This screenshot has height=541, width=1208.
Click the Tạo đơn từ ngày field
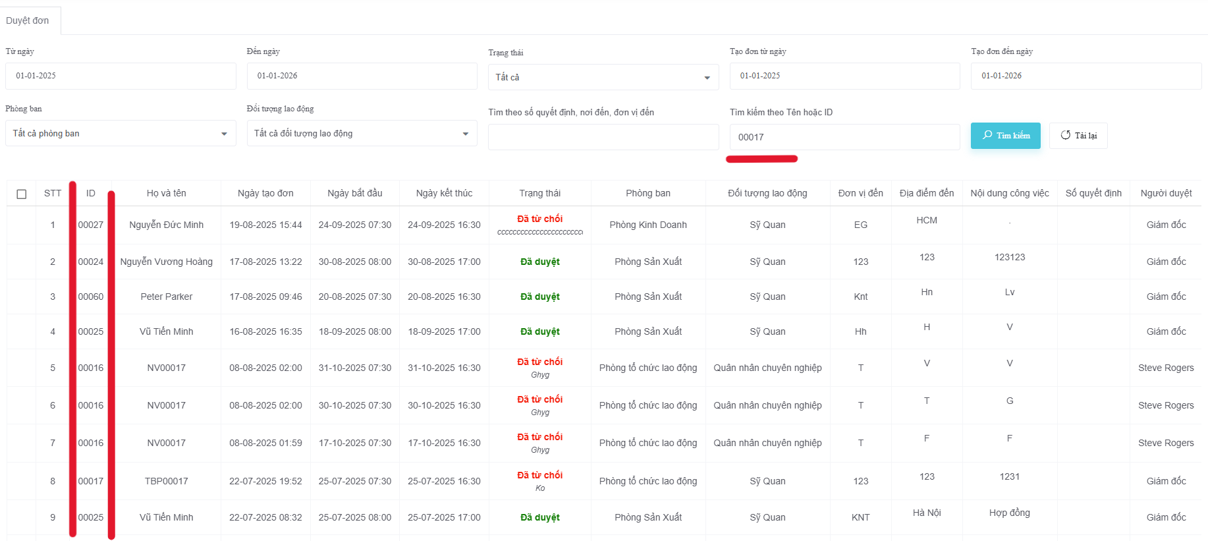pos(844,76)
